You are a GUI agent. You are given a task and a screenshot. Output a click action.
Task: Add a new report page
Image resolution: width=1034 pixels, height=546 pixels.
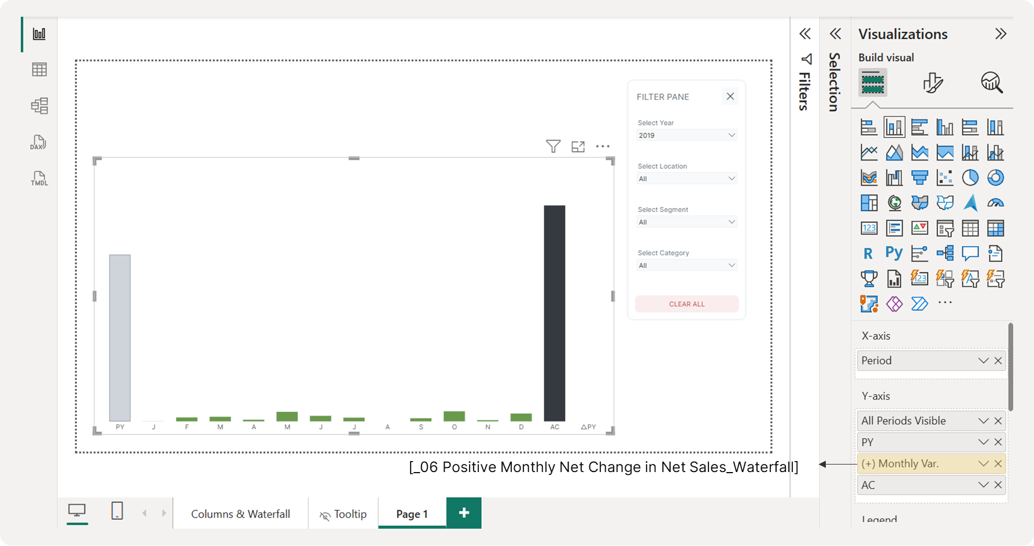point(464,512)
